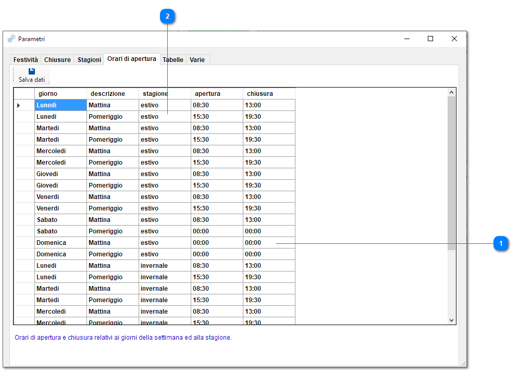Select Sabato cell in Mattina estivo row
The width and height of the screenshot is (519, 372).
(x=60, y=220)
